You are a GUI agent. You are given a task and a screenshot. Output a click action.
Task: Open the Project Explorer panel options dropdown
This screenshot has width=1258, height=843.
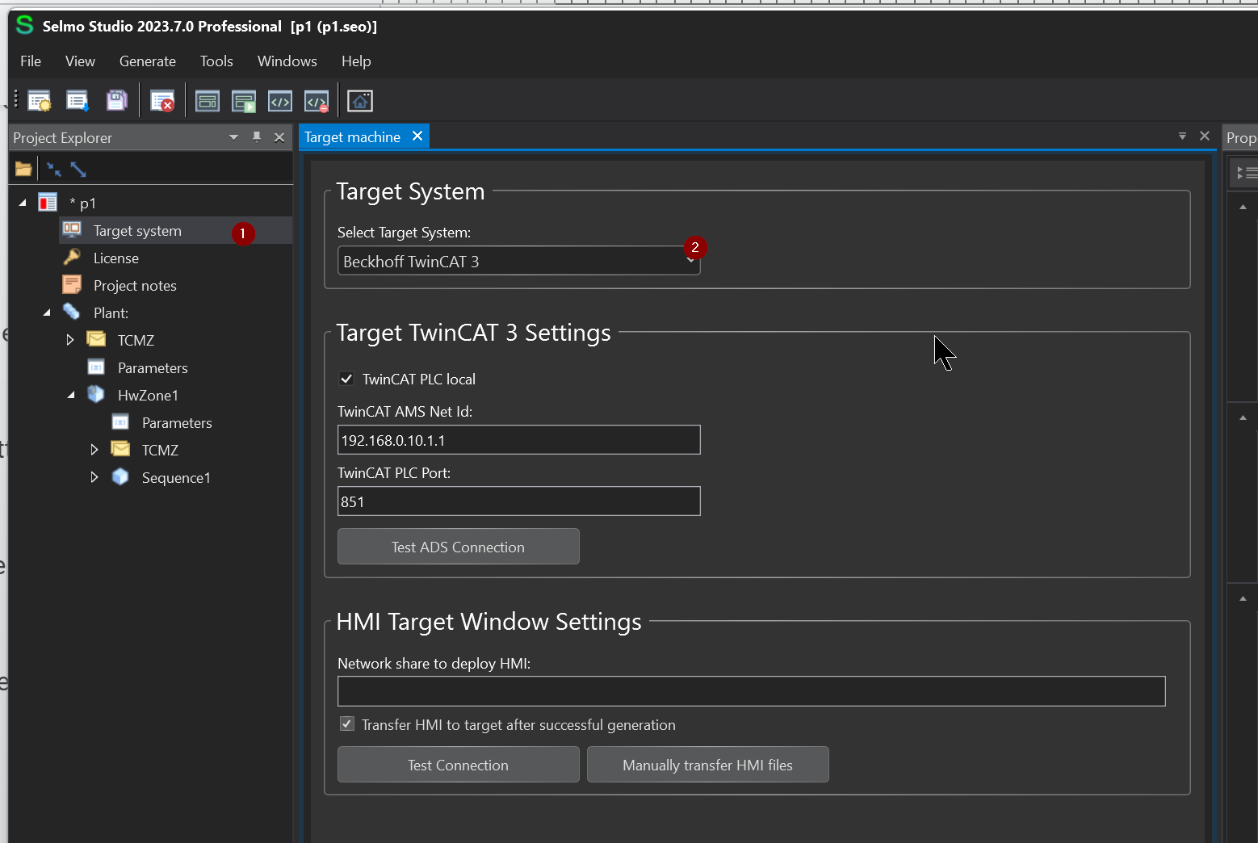[x=233, y=137]
